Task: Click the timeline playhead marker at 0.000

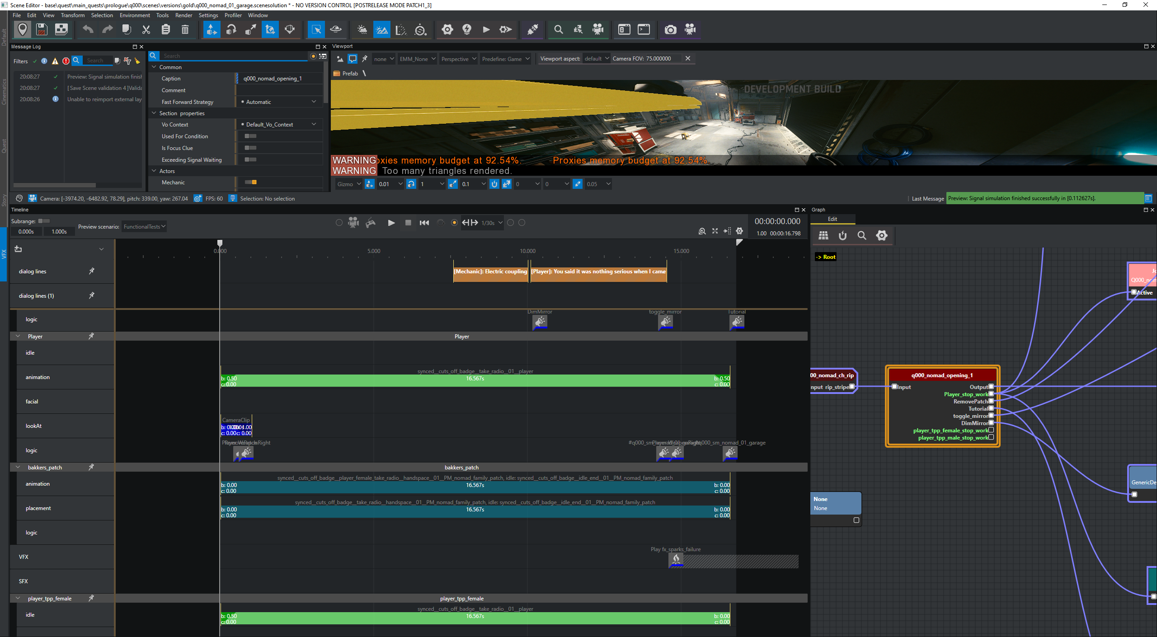Action: click(220, 244)
